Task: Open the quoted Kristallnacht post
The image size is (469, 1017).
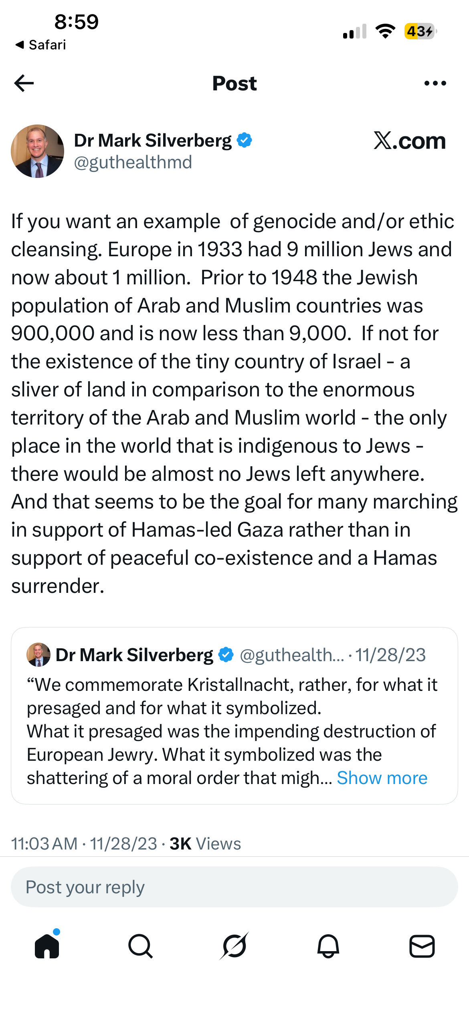Action: (x=234, y=715)
